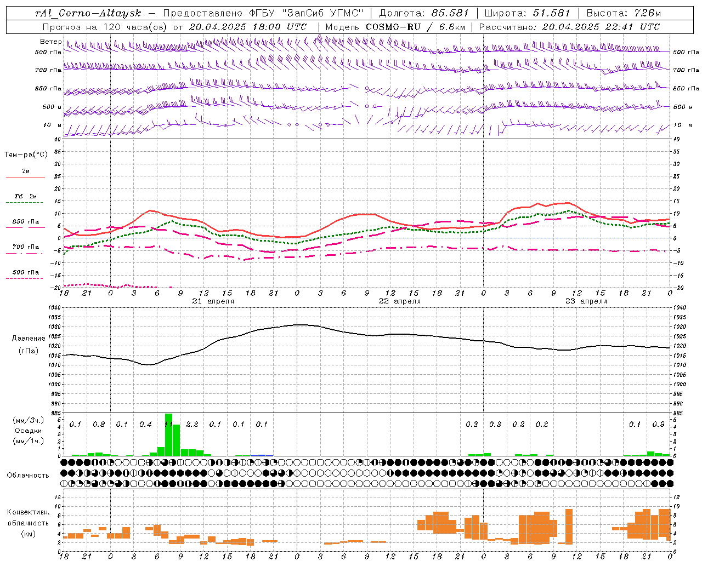Click the precipitation value '0.4'
702x561 pixels.
coord(145,425)
